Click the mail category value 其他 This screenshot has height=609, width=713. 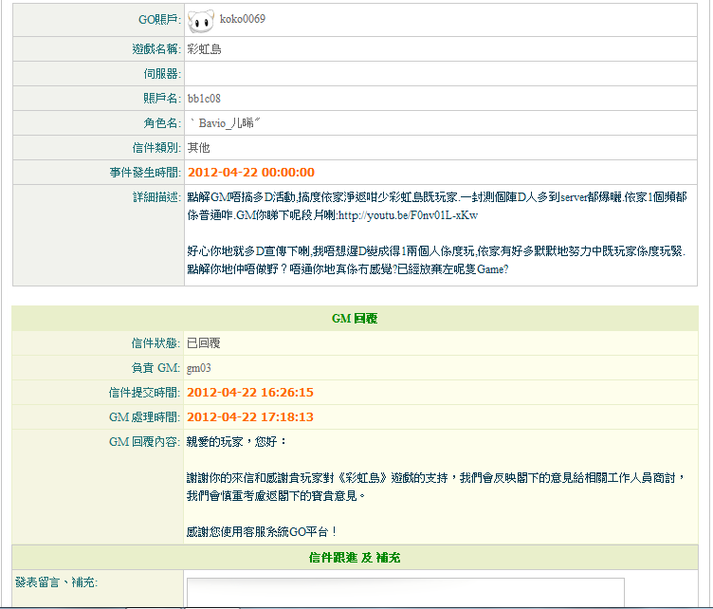pyautogui.click(x=198, y=147)
